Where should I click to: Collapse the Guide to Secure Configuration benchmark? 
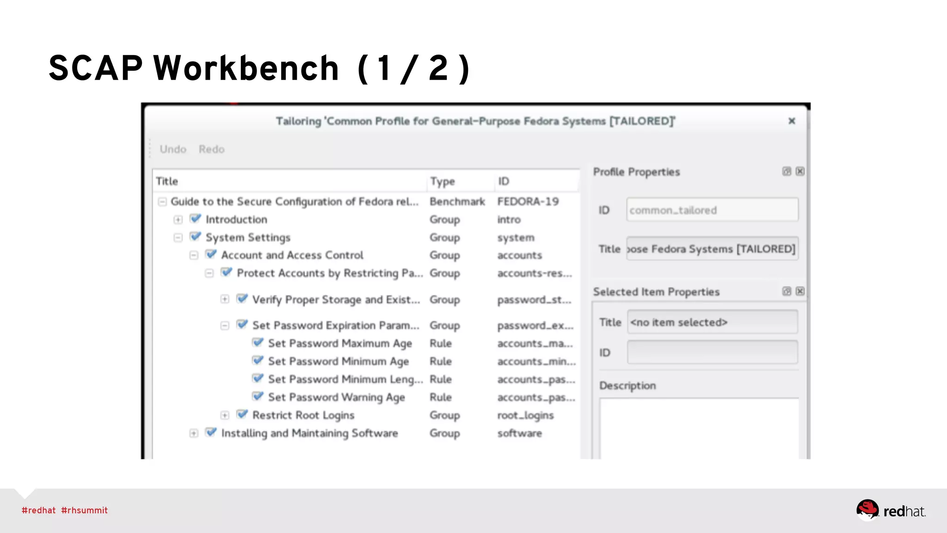pyautogui.click(x=162, y=202)
